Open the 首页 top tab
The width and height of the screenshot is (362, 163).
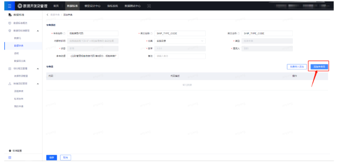coord(56,6)
